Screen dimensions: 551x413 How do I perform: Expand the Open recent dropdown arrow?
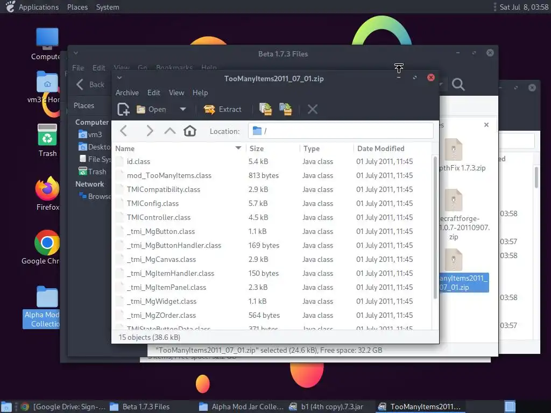click(183, 109)
